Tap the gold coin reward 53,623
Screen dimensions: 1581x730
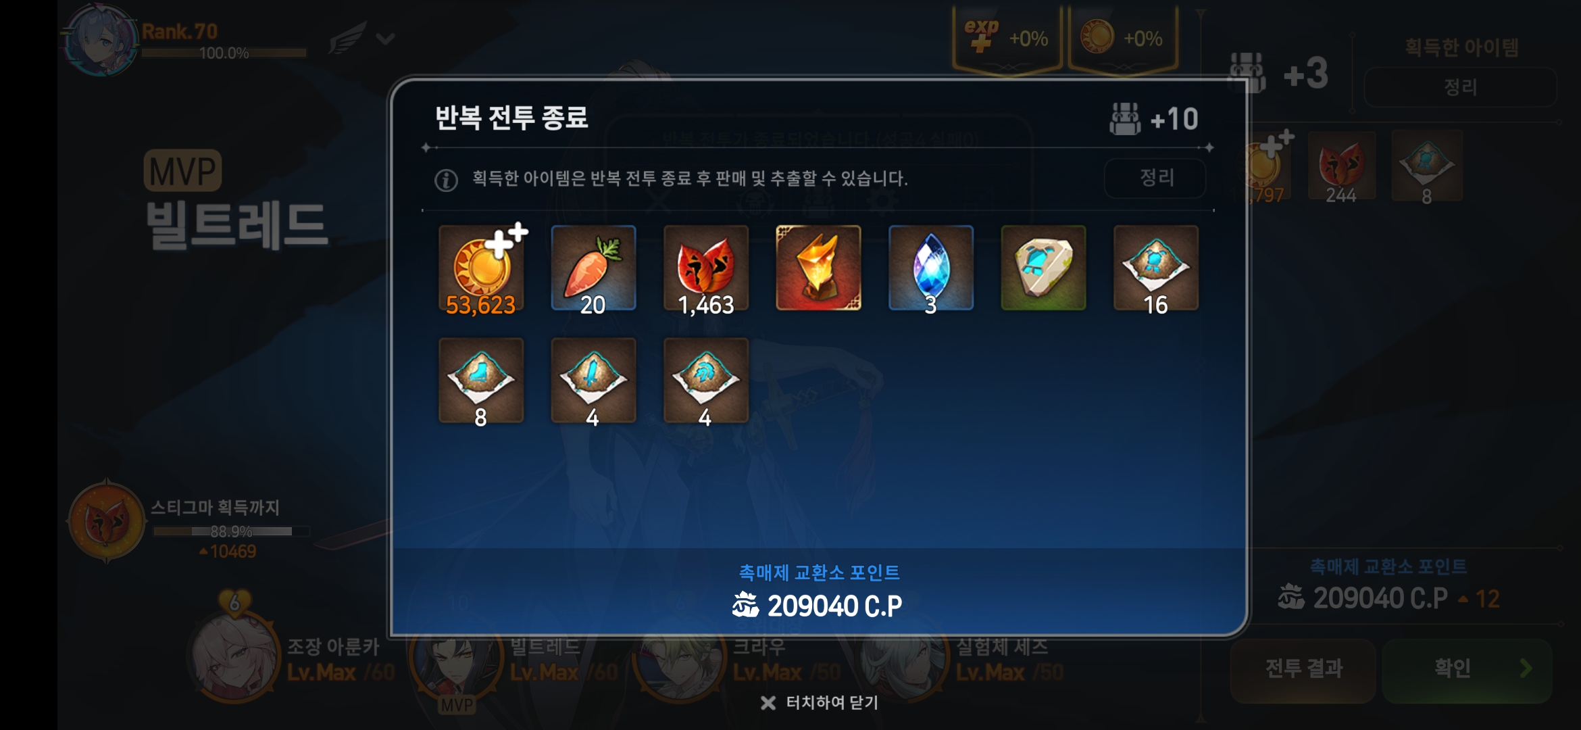click(481, 268)
